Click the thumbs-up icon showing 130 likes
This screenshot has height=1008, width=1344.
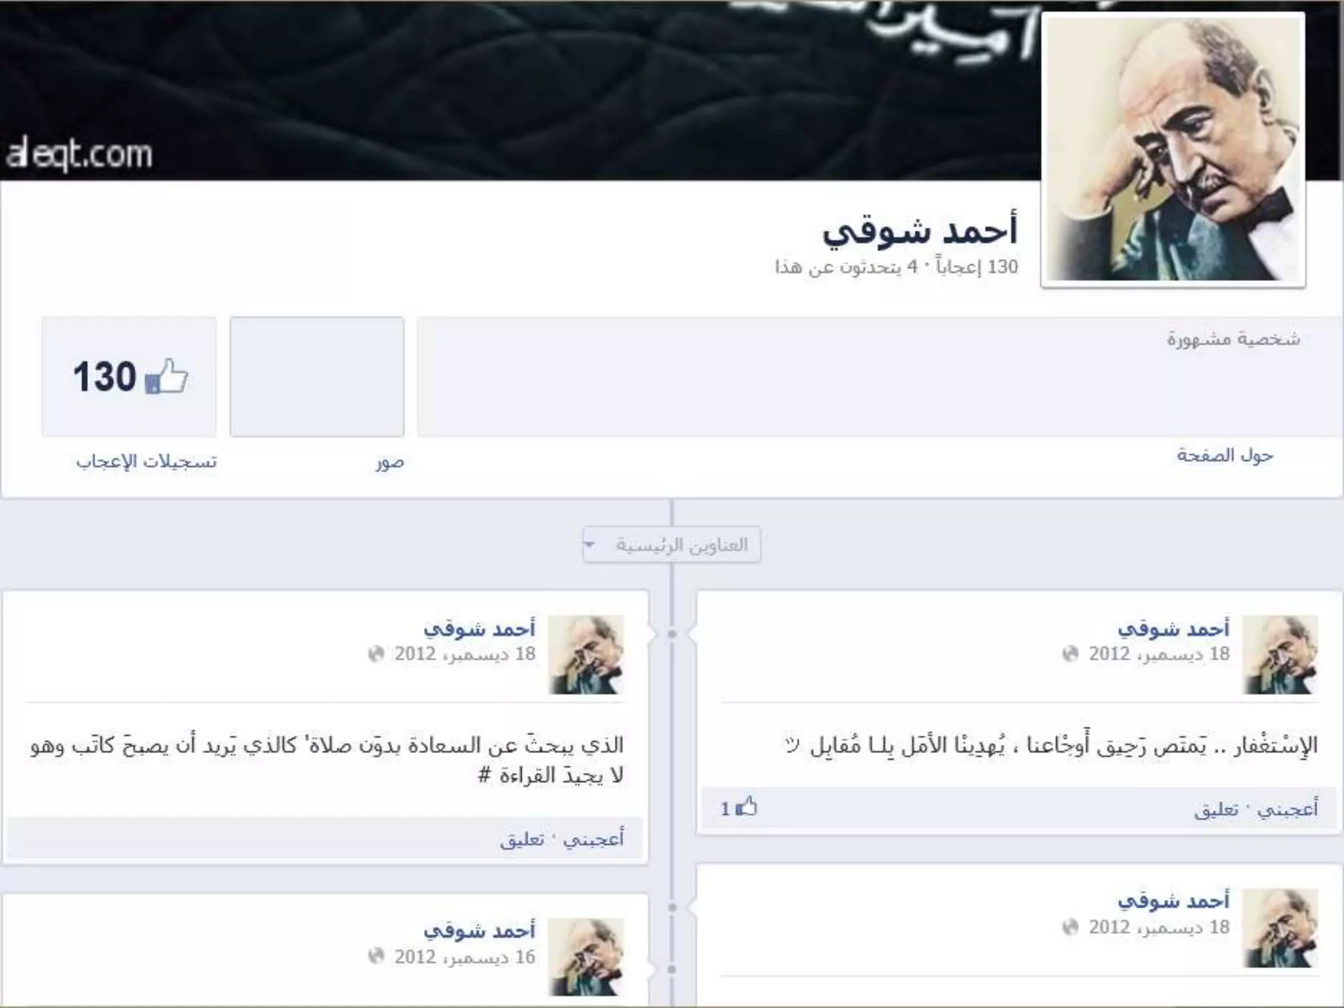coord(166,376)
